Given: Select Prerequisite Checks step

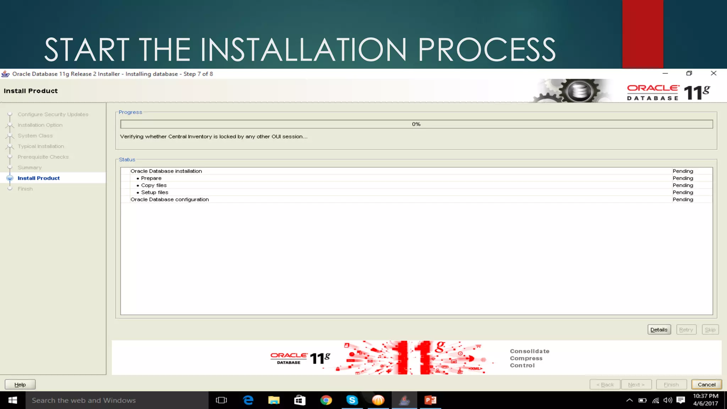Looking at the screenshot, I should click(x=43, y=157).
